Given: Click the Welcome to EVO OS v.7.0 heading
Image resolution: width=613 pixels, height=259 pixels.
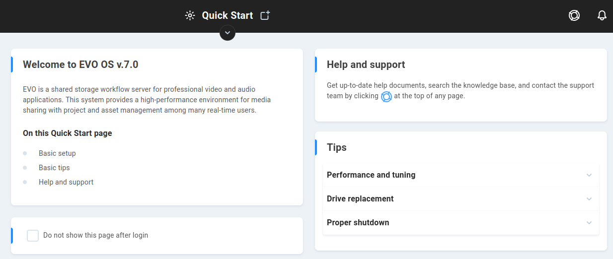Looking at the screenshot, I should [80, 65].
